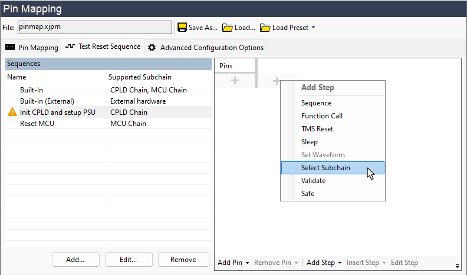This screenshot has height=275, width=467.
Task: Select the Reset MCU sequence row
Action: 57,124
